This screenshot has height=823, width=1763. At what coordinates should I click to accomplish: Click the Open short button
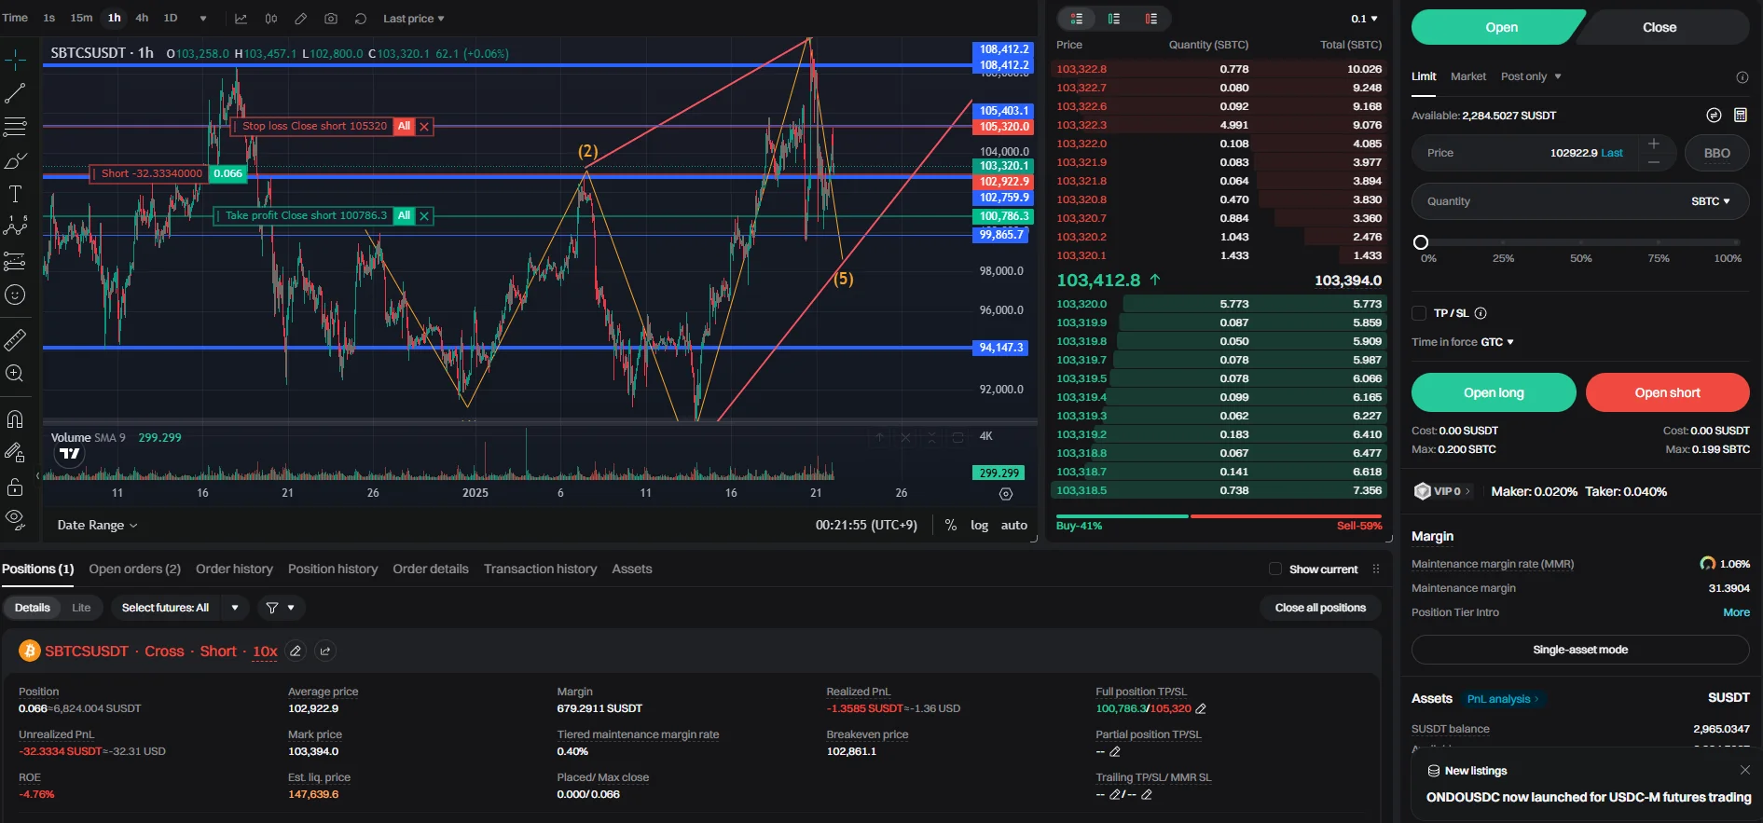[x=1667, y=392]
